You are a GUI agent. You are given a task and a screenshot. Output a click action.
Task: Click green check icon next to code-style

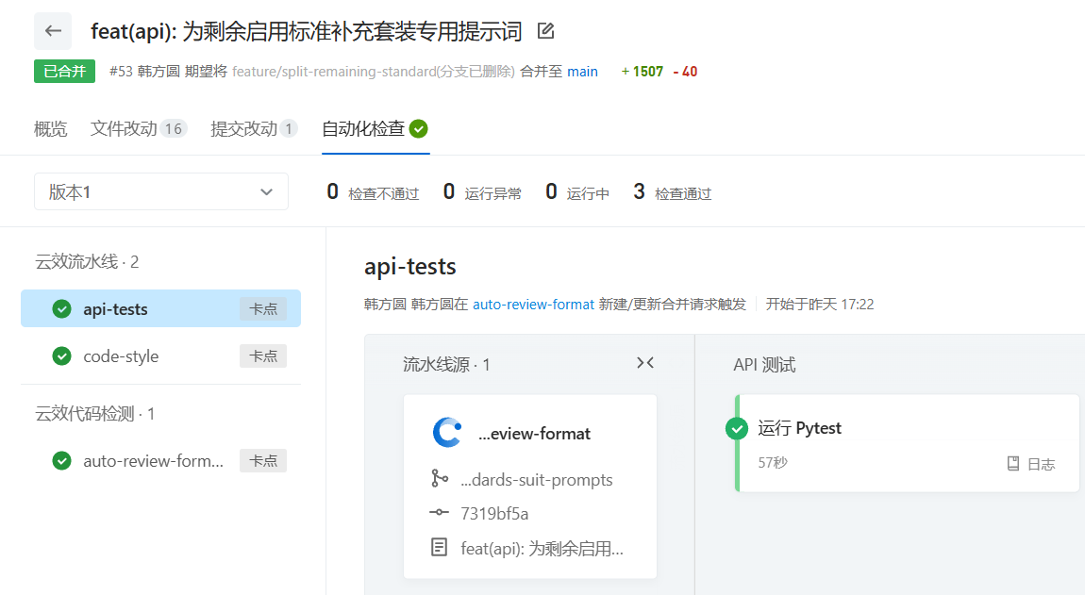coord(61,356)
